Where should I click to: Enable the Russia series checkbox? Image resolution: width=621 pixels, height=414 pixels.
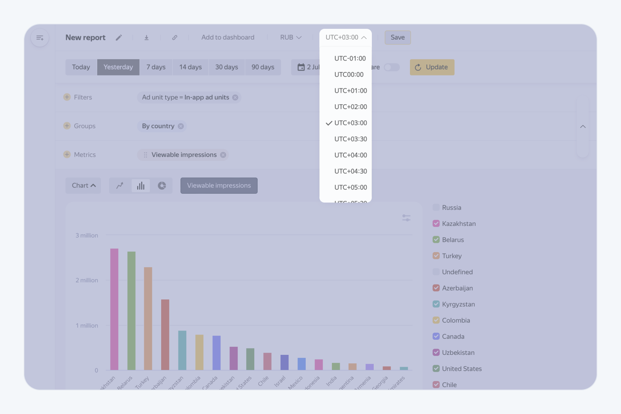pos(436,207)
